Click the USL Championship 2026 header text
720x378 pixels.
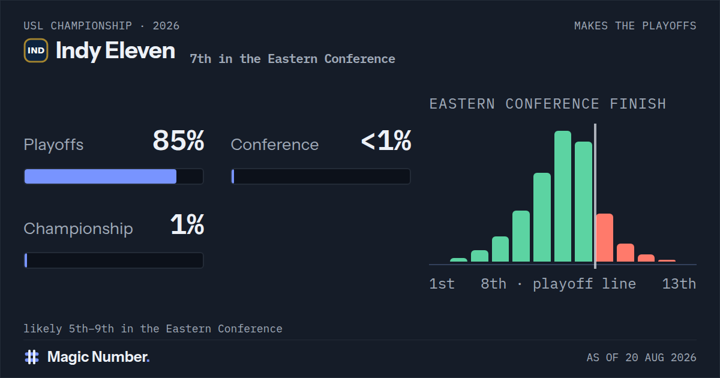(x=101, y=26)
